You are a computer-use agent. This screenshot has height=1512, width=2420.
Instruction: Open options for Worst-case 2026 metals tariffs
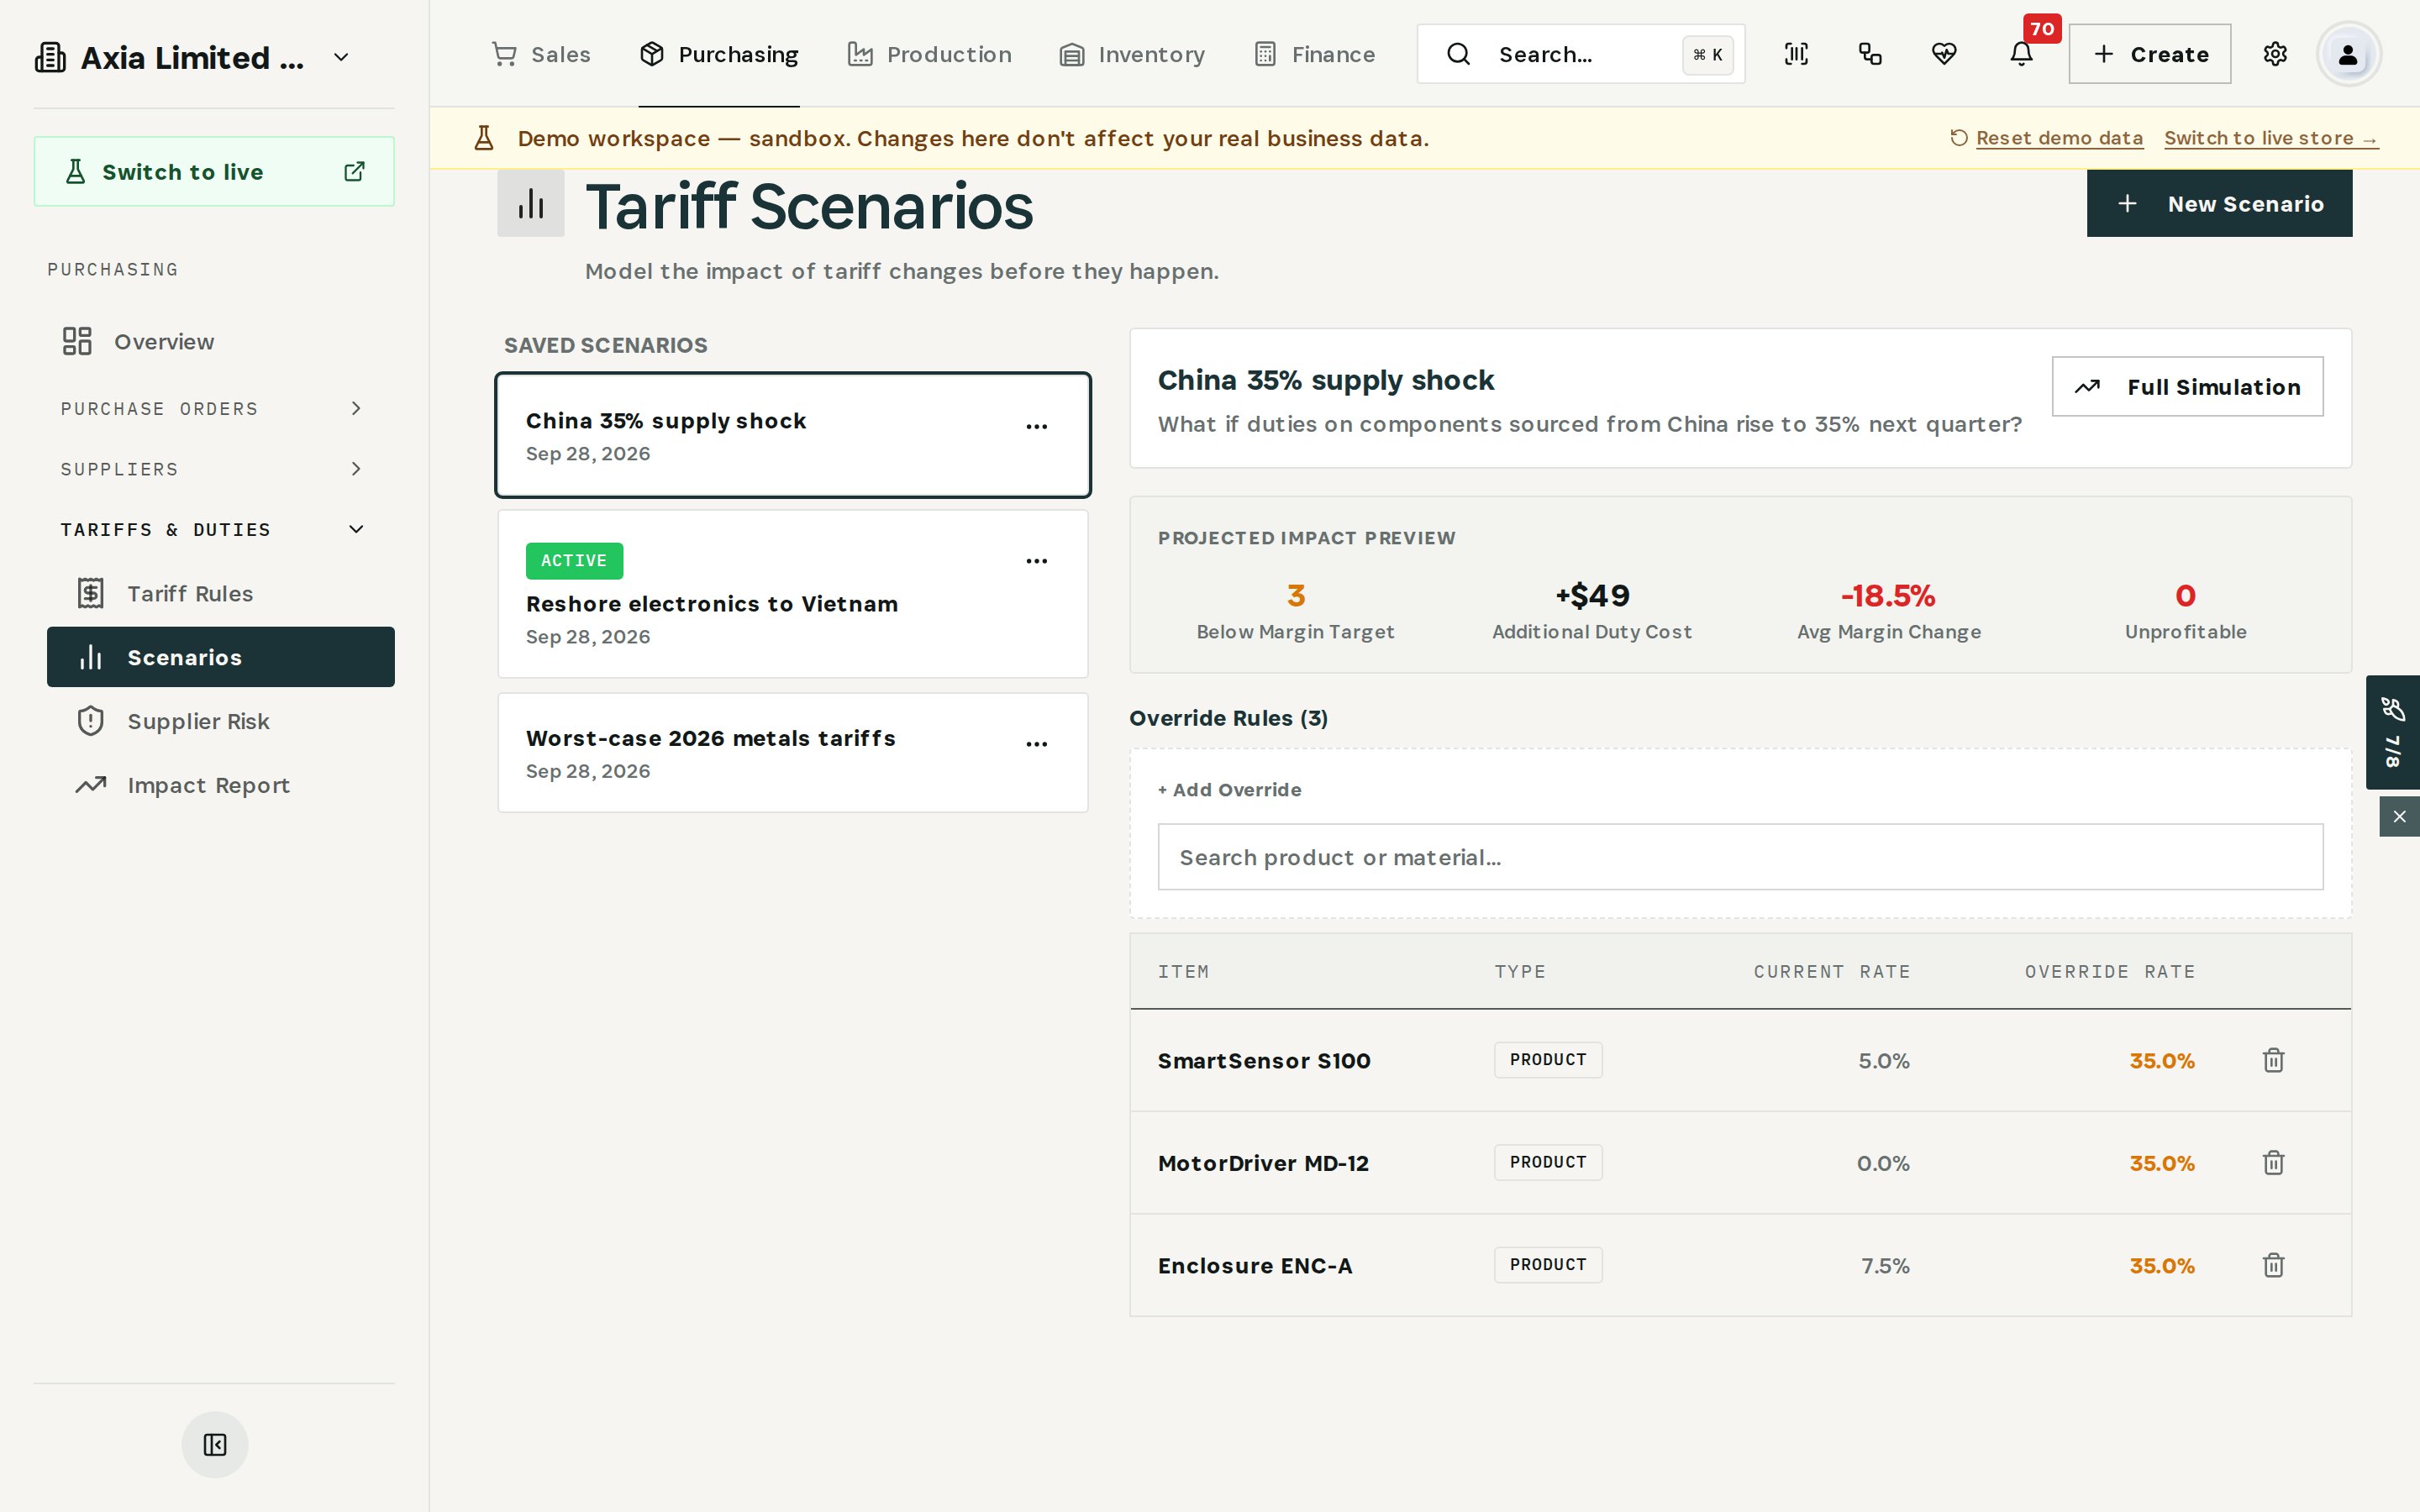[x=1037, y=743]
